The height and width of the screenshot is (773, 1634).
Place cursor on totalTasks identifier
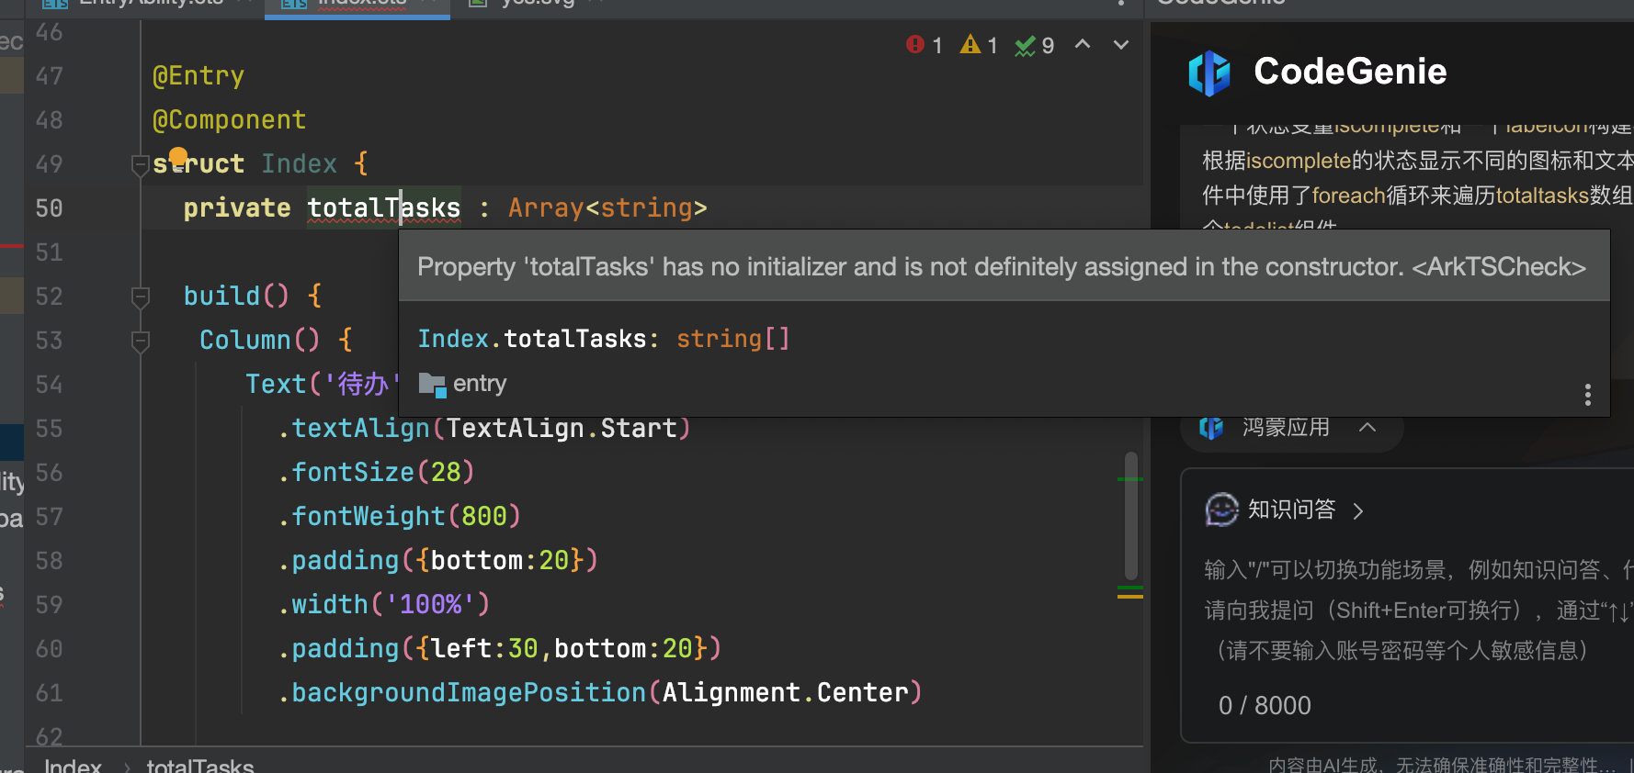pyautogui.click(x=383, y=208)
